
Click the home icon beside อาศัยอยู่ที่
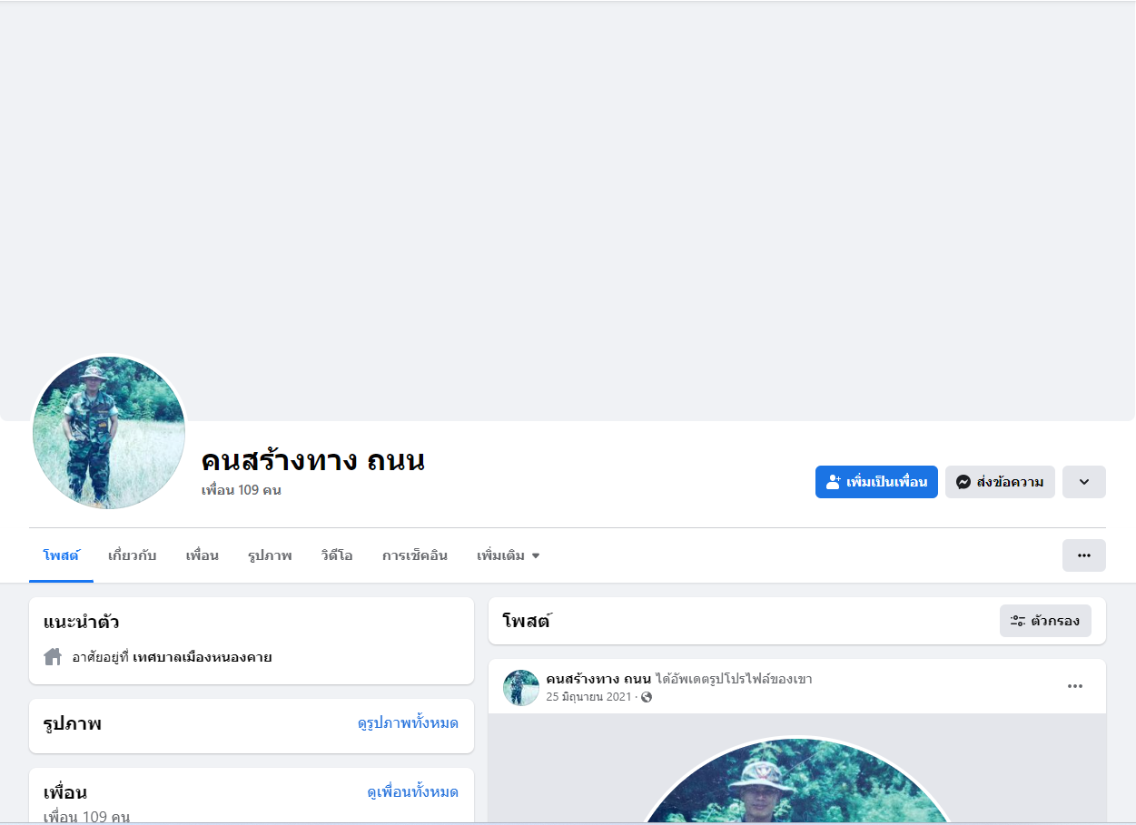pyautogui.click(x=53, y=656)
